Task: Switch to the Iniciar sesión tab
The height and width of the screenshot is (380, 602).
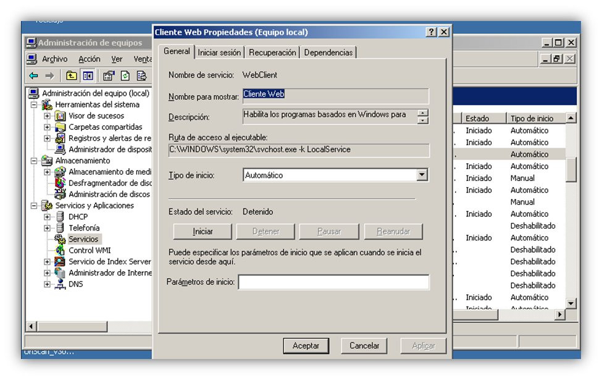Action: [x=219, y=53]
